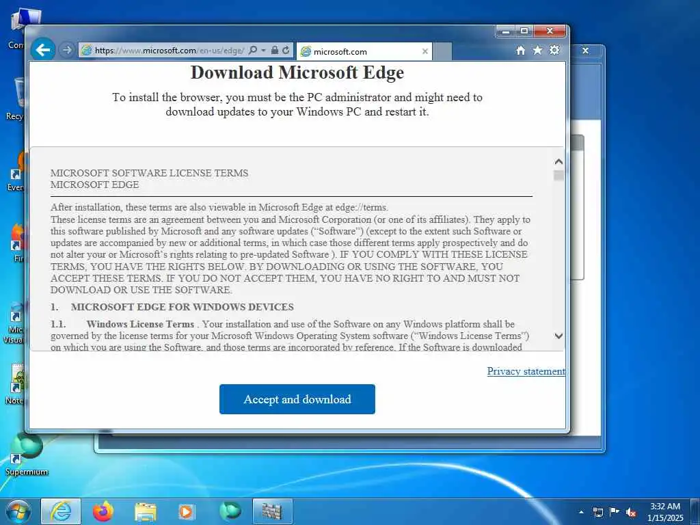700x525 pixels.
Task: Click Accept and download button
Action: coord(297,399)
